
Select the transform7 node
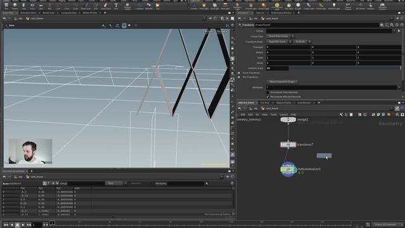click(x=288, y=144)
